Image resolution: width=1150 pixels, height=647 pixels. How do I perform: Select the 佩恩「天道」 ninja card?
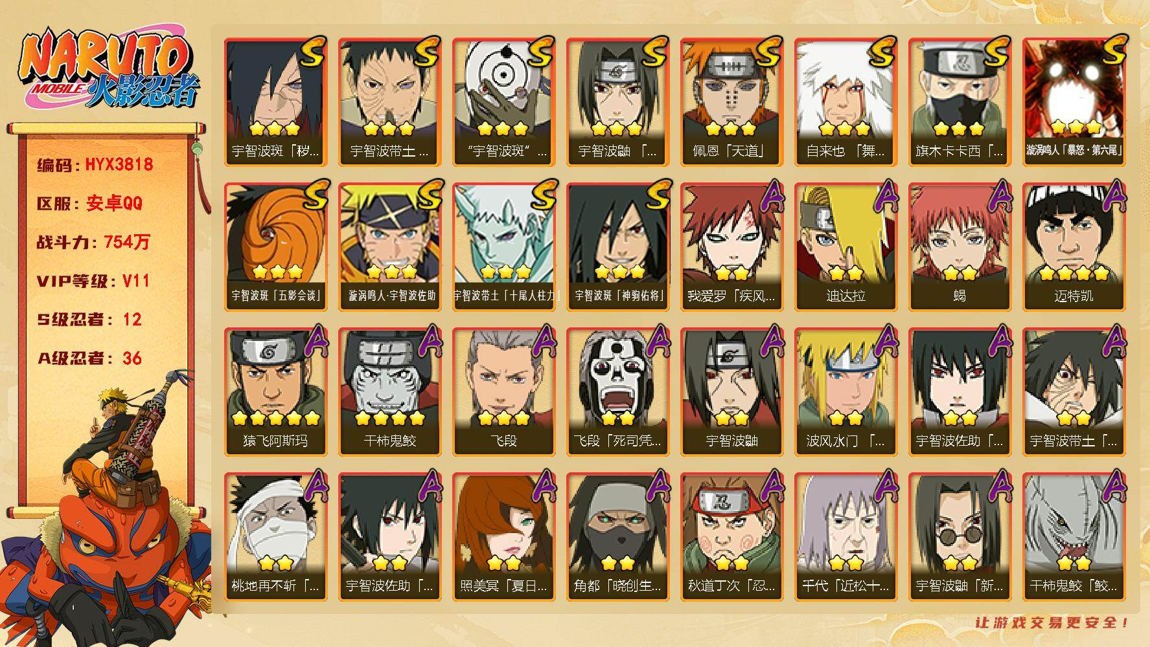point(731,102)
